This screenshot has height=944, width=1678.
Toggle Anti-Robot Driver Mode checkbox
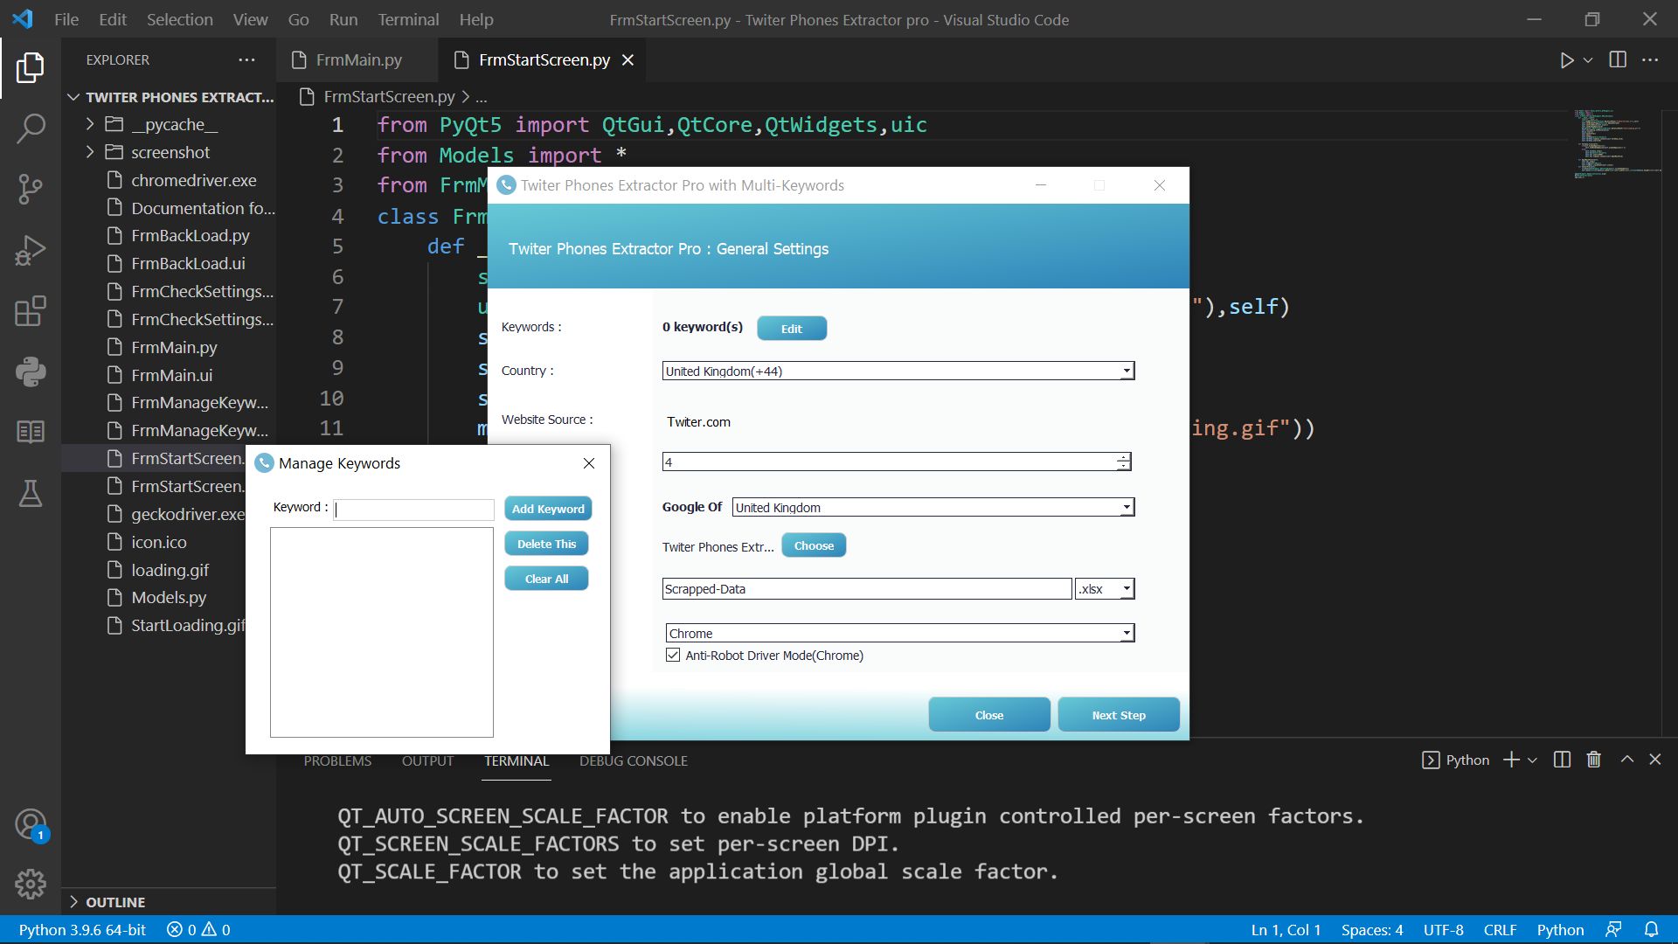point(673,655)
